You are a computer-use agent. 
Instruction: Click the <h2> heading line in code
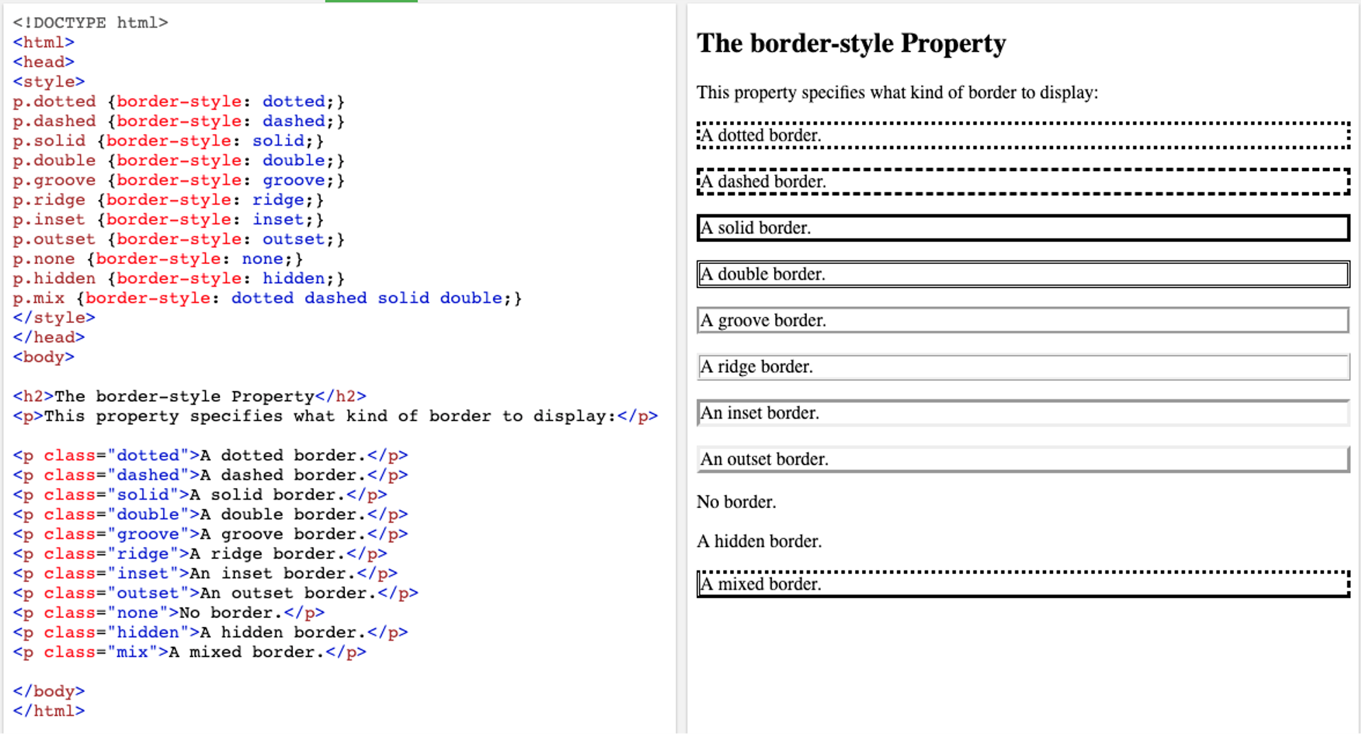[190, 397]
